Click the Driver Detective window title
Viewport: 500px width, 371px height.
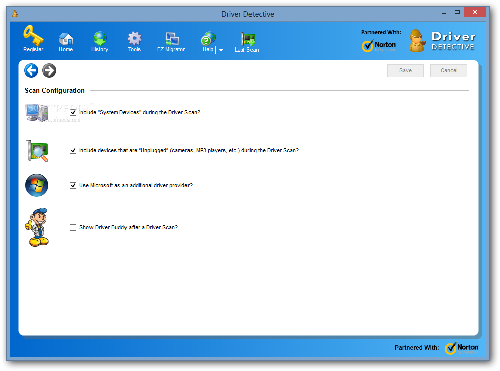[x=248, y=14]
